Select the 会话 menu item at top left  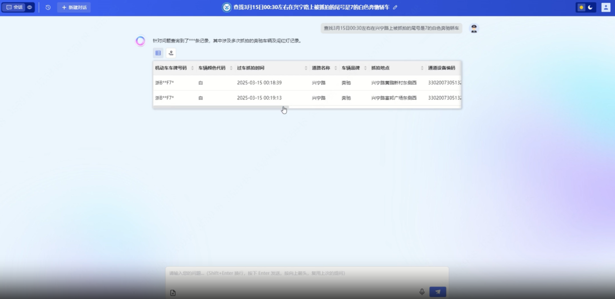[16, 7]
